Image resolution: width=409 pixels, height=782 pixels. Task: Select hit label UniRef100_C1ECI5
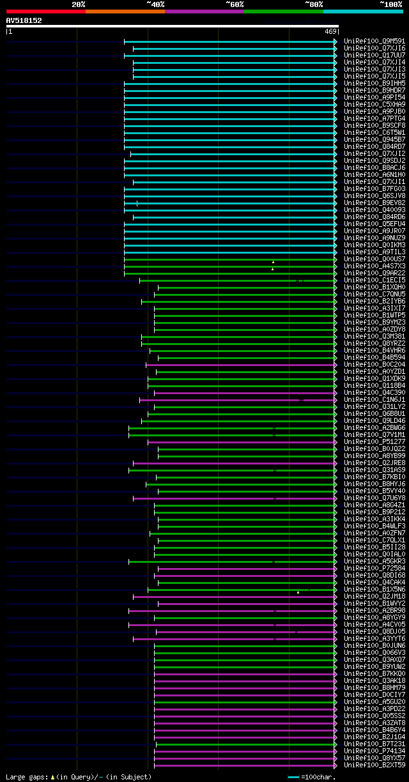[374, 280]
